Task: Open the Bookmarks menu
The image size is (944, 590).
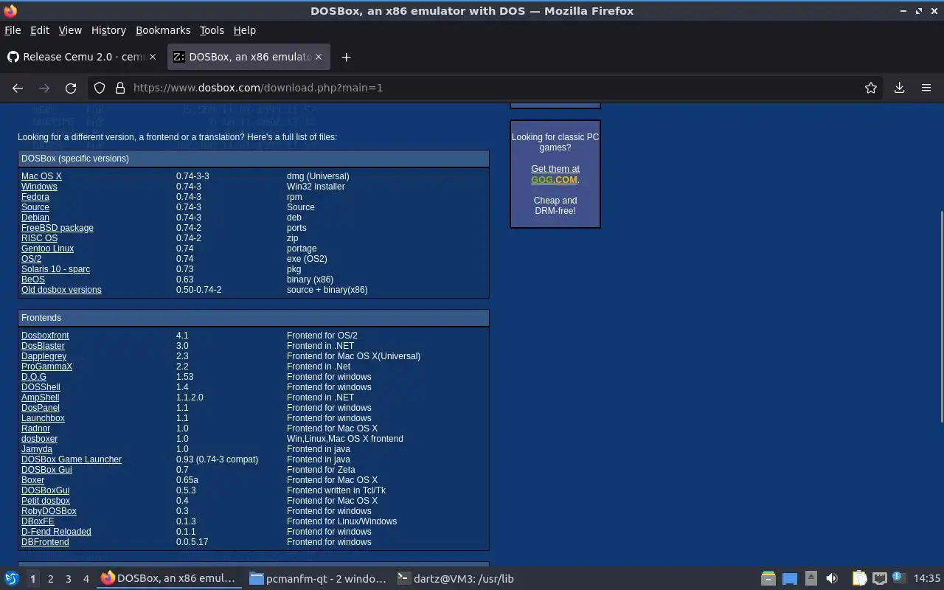Action: (x=163, y=30)
